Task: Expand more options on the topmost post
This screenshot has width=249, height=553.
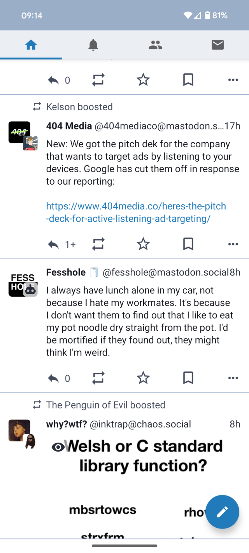Action: (233, 80)
